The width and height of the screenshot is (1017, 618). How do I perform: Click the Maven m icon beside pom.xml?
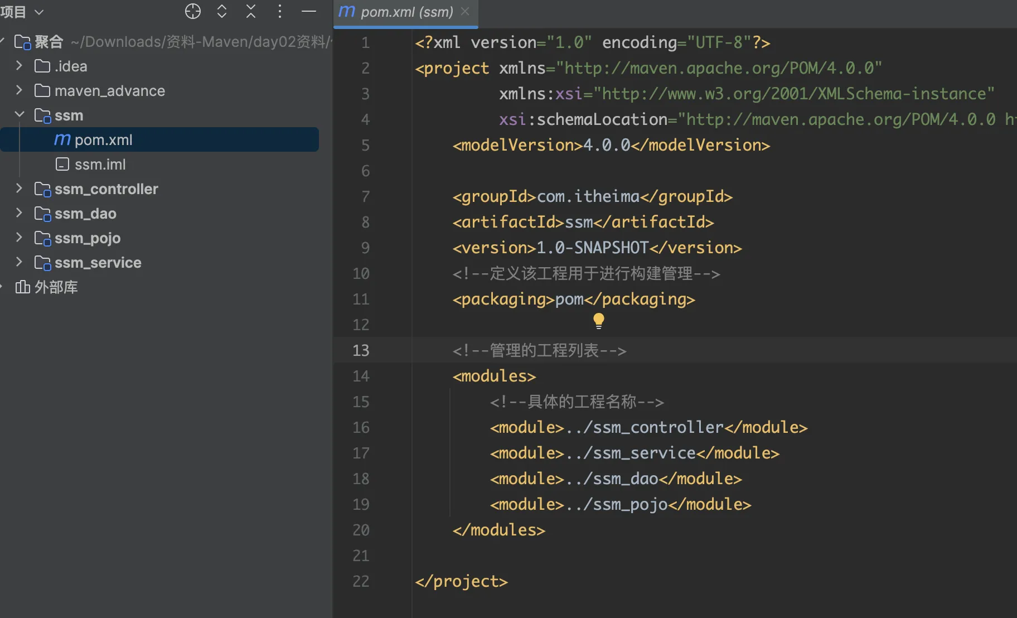(x=62, y=139)
